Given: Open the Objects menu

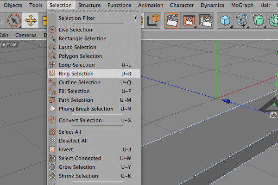Looking at the screenshot, I should pos(13,5).
